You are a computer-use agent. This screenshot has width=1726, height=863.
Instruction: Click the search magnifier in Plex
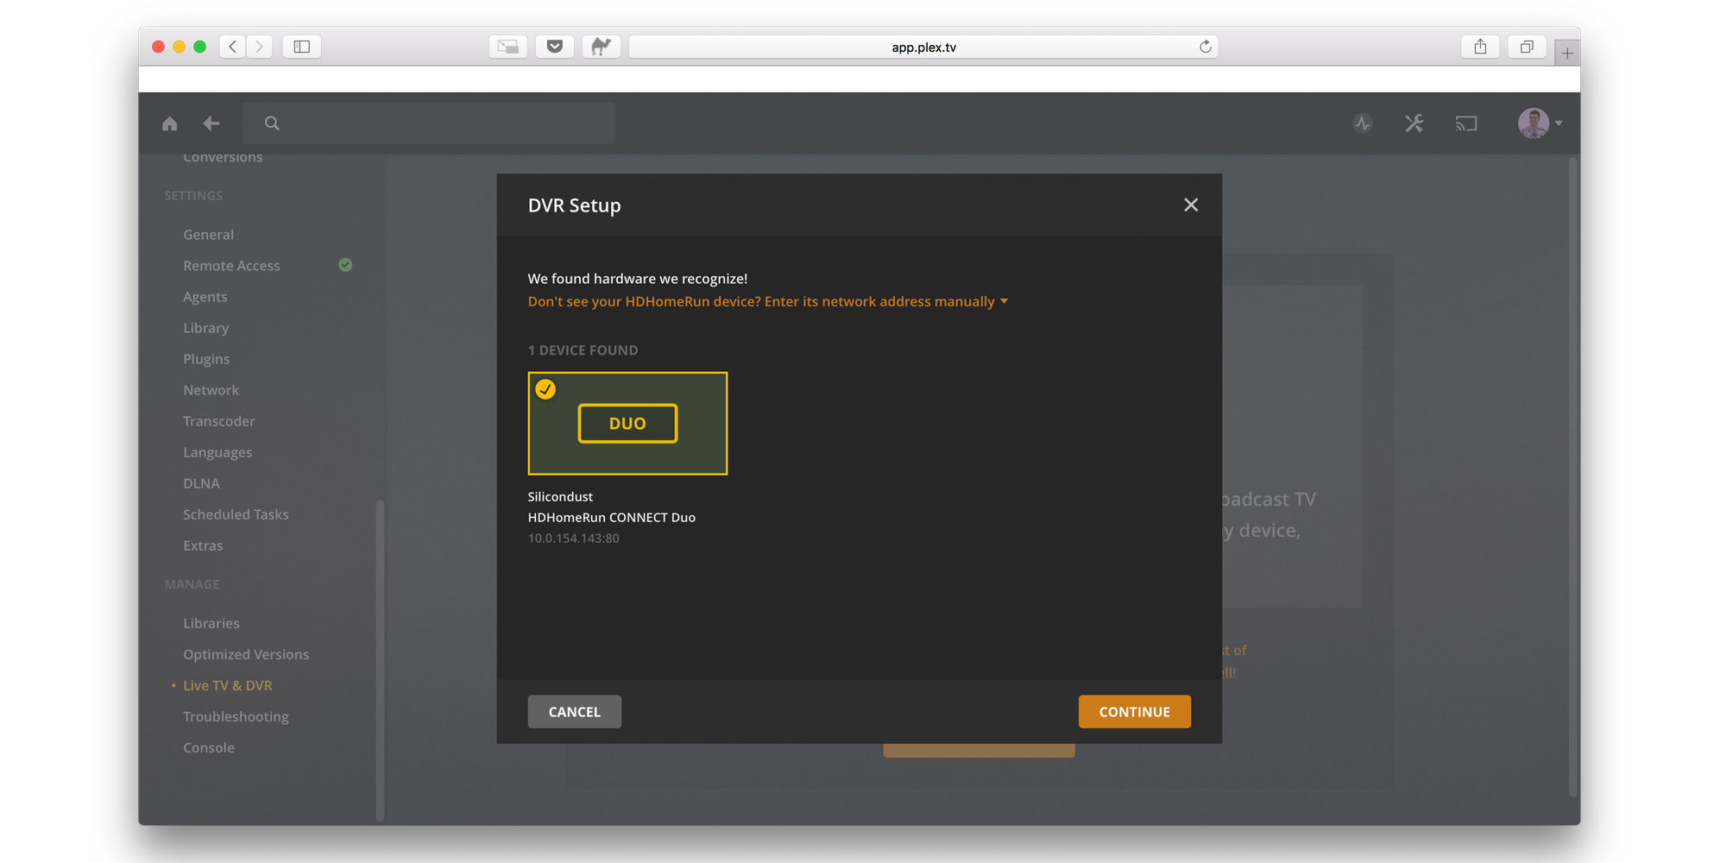pos(272,123)
